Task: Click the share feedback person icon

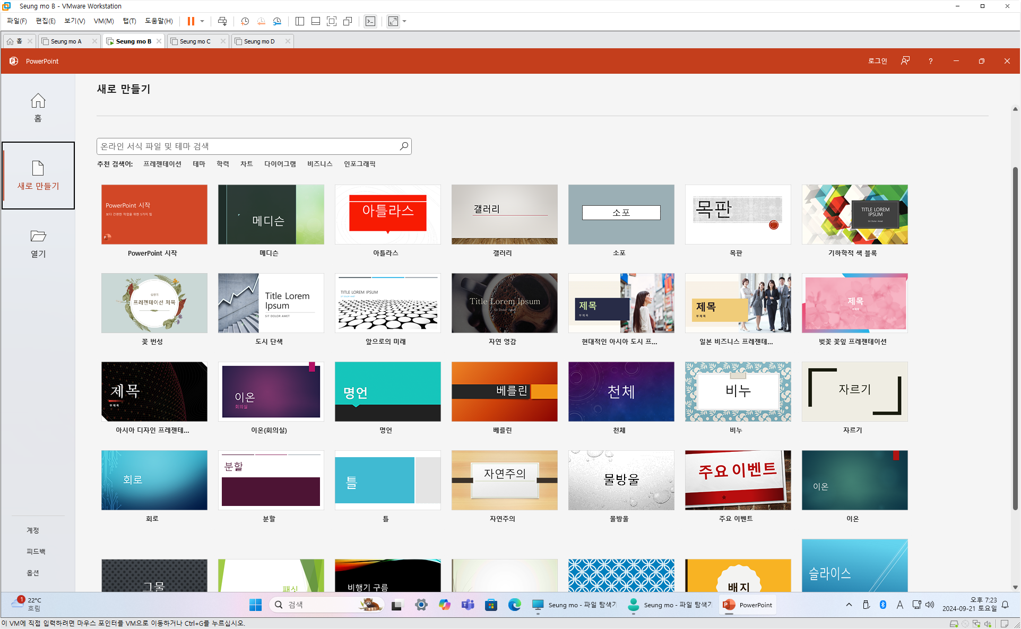Action: (905, 61)
